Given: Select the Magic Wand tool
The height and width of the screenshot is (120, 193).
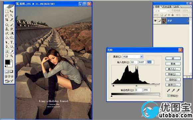Looking at the screenshot, I should [x=11, y=16].
